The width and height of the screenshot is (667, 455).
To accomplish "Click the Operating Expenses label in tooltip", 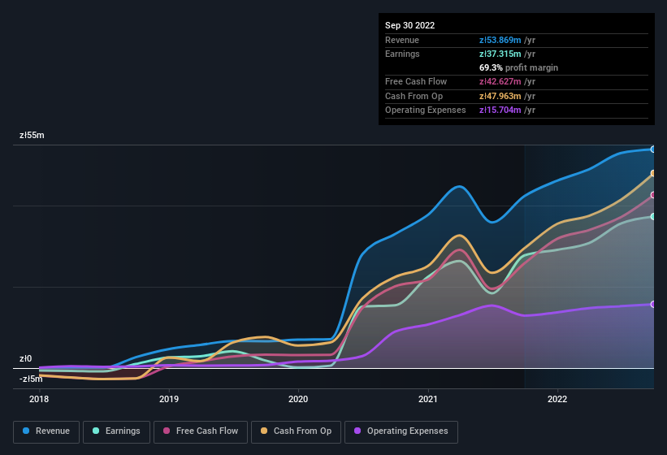I will (426, 110).
